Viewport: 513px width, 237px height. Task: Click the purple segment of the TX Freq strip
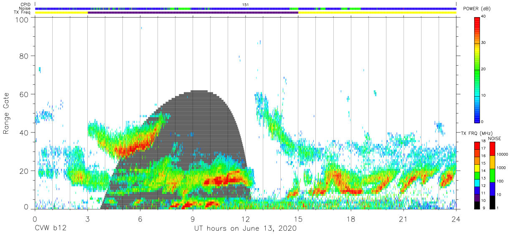[193, 13]
